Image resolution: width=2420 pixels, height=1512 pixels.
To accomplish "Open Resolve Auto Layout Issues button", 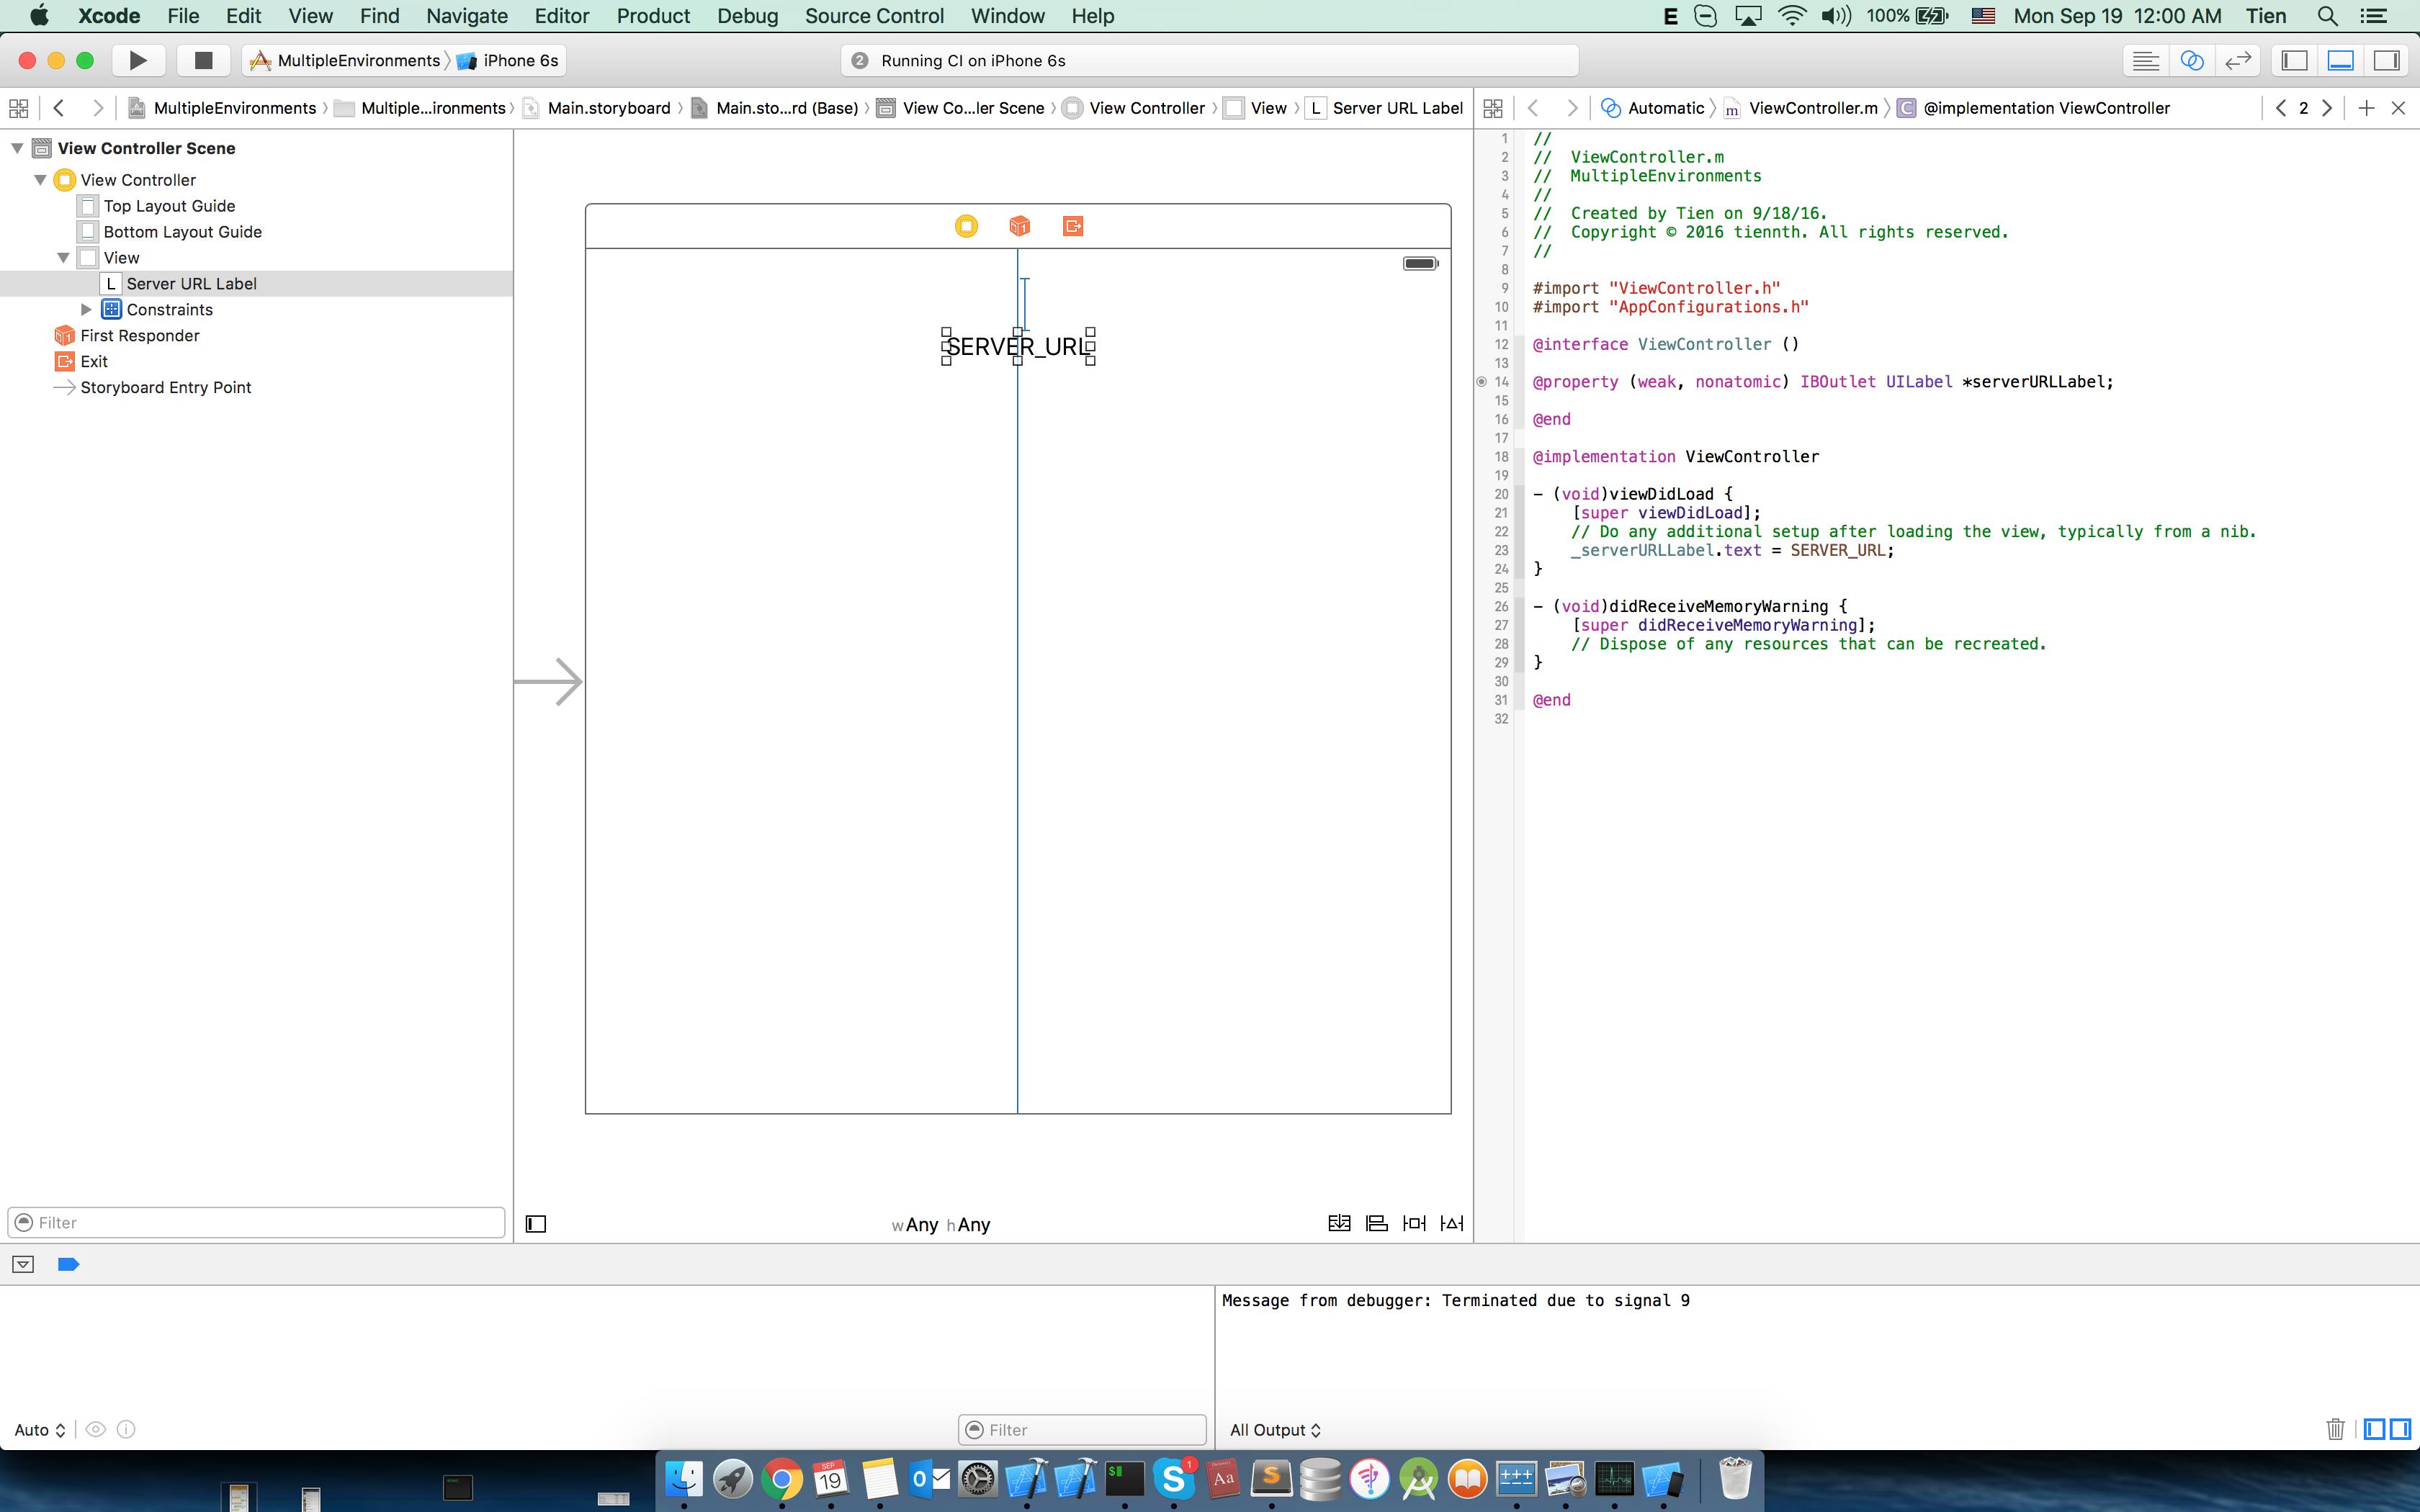I will click(x=1452, y=1223).
